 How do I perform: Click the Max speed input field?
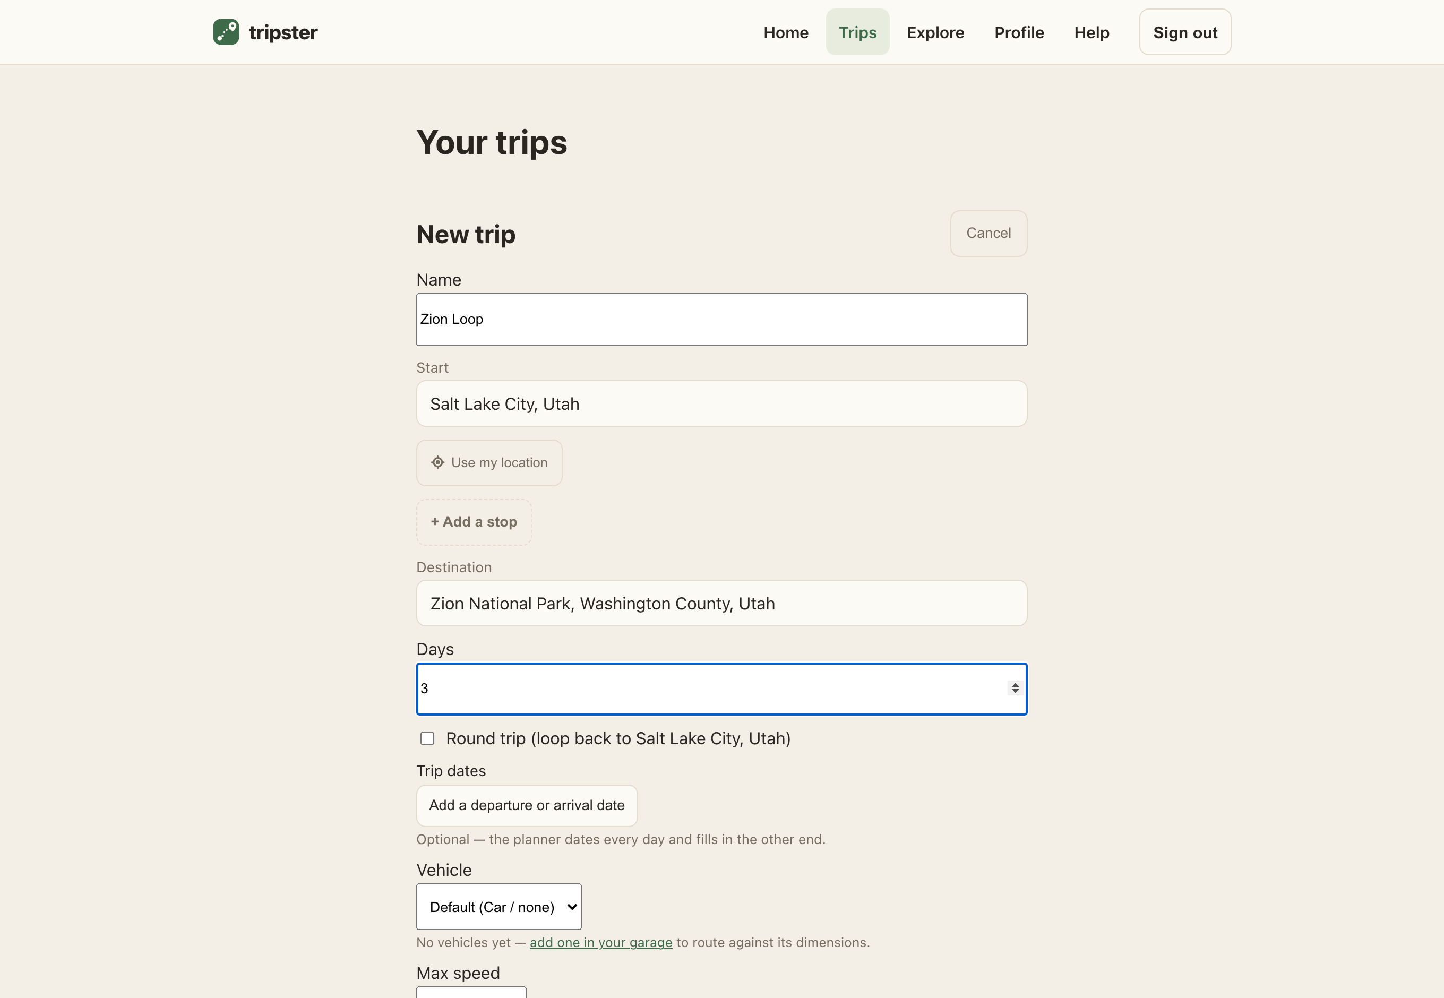click(x=471, y=992)
